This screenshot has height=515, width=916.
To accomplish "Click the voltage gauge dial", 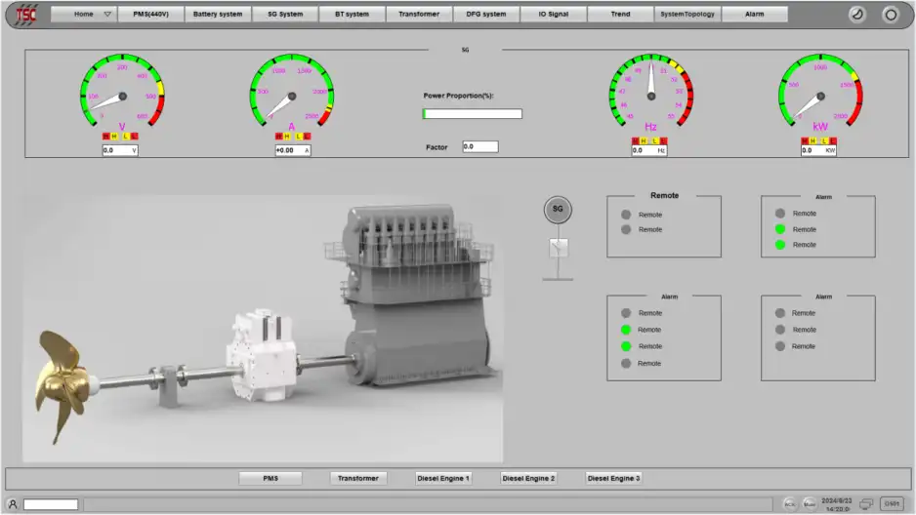I will click(x=122, y=96).
